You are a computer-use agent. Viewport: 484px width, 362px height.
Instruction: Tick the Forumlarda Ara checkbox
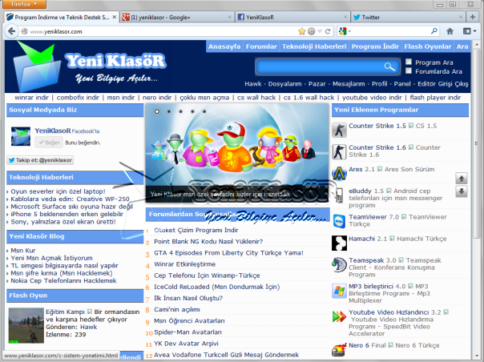[409, 71]
